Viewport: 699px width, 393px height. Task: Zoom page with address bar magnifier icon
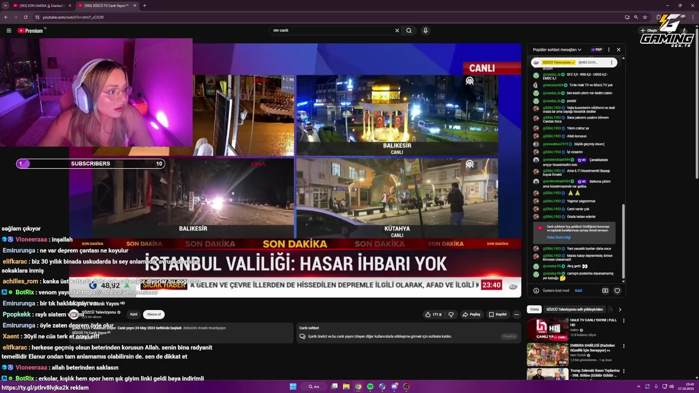pos(636,17)
